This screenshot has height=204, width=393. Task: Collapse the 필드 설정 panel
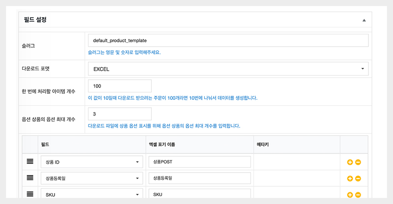pyautogui.click(x=364, y=20)
